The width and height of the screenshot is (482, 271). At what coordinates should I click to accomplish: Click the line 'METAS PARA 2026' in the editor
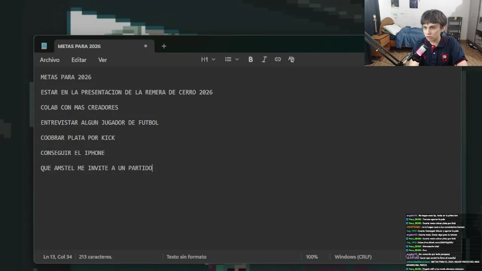tap(66, 77)
